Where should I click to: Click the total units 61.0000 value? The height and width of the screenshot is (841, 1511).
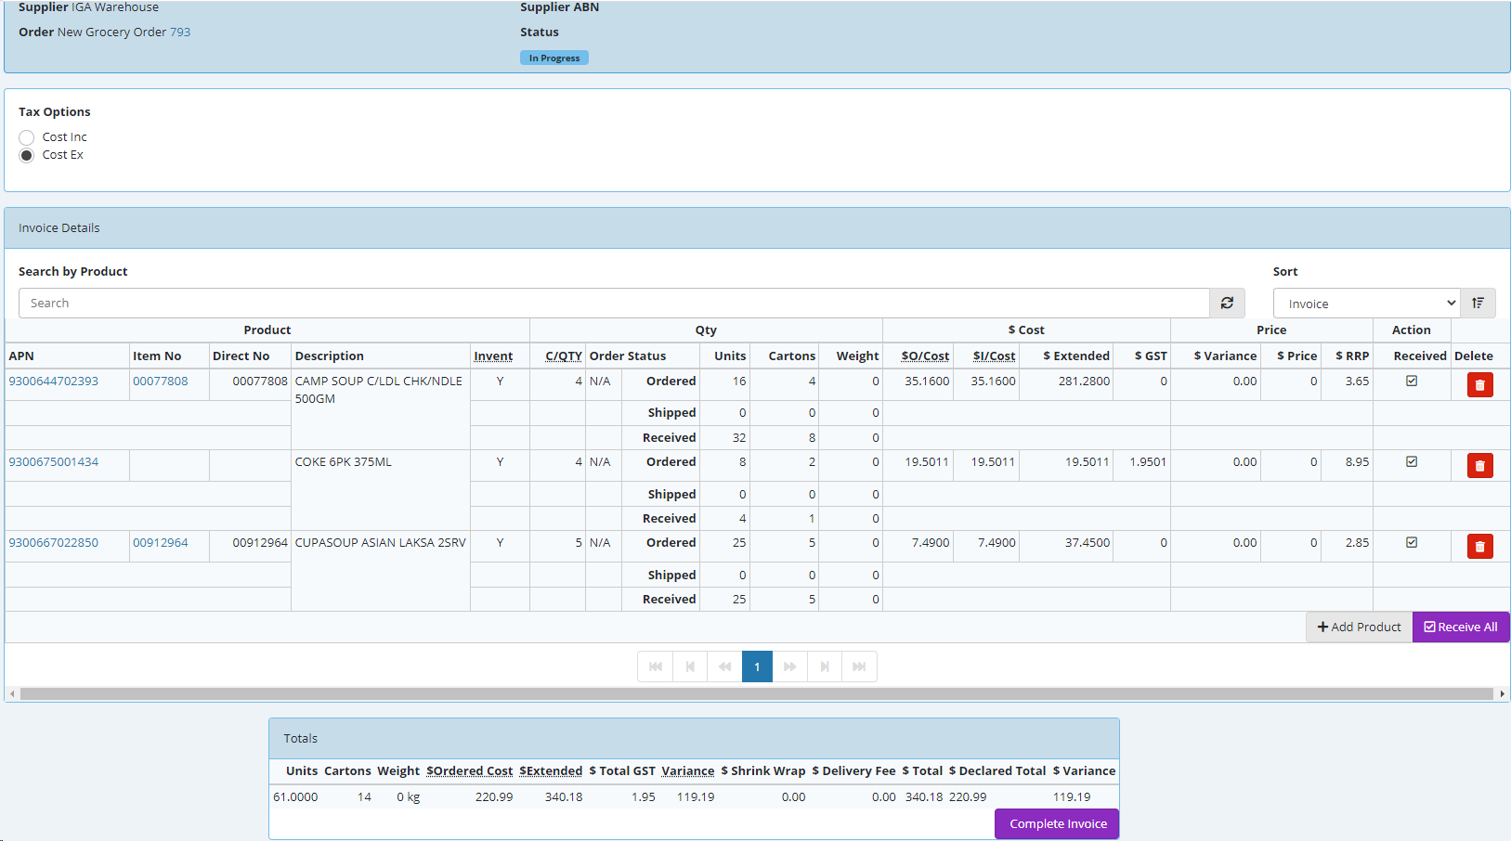click(295, 796)
